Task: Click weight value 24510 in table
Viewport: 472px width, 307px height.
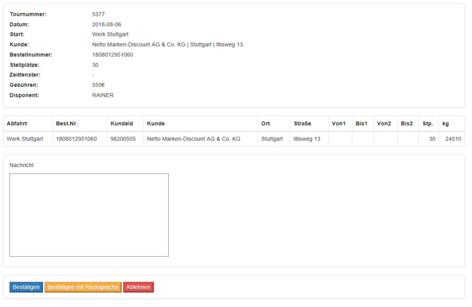Action: (x=453, y=139)
